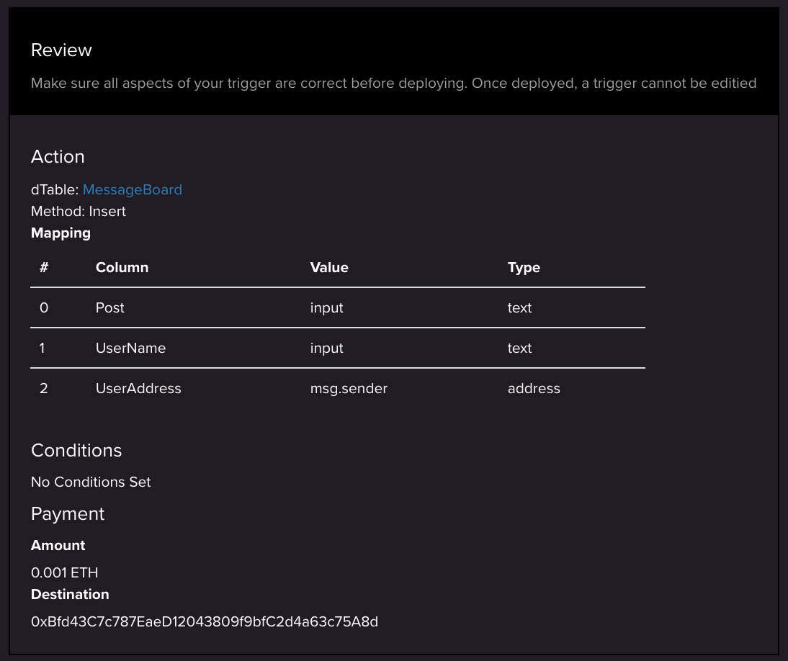Select the Method: Insert text

point(79,212)
